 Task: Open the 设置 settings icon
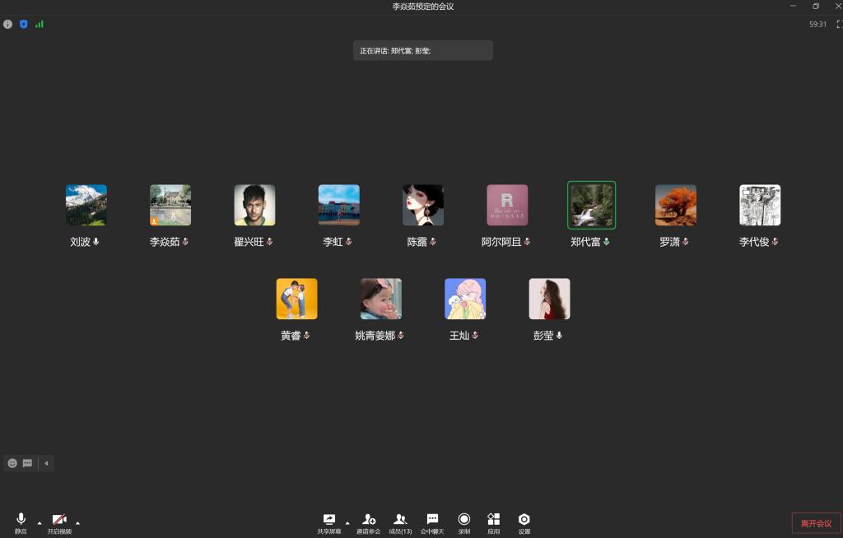(524, 522)
